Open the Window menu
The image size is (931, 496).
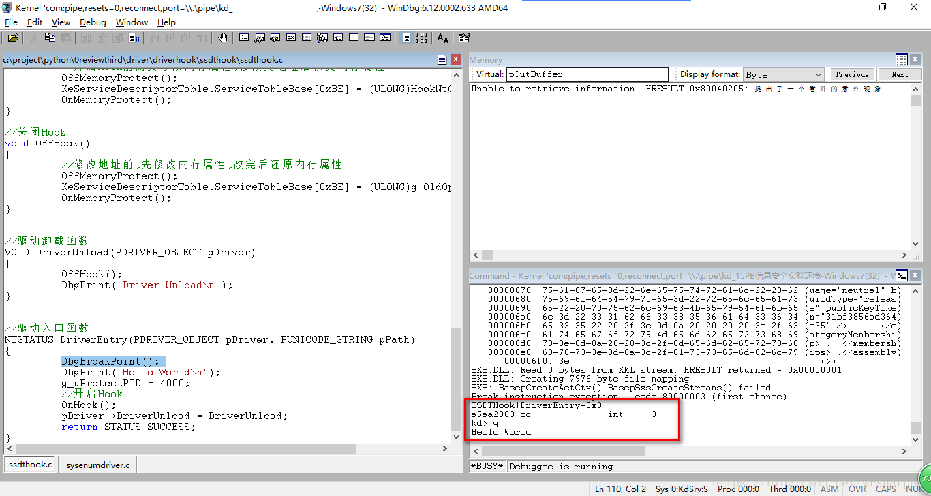pyautogui.click(x=132, y=22)
